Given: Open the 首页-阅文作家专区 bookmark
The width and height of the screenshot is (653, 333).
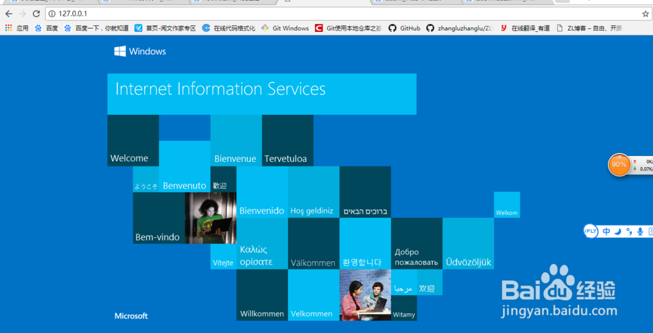Looking at the screenshot, I should [165, 28].
